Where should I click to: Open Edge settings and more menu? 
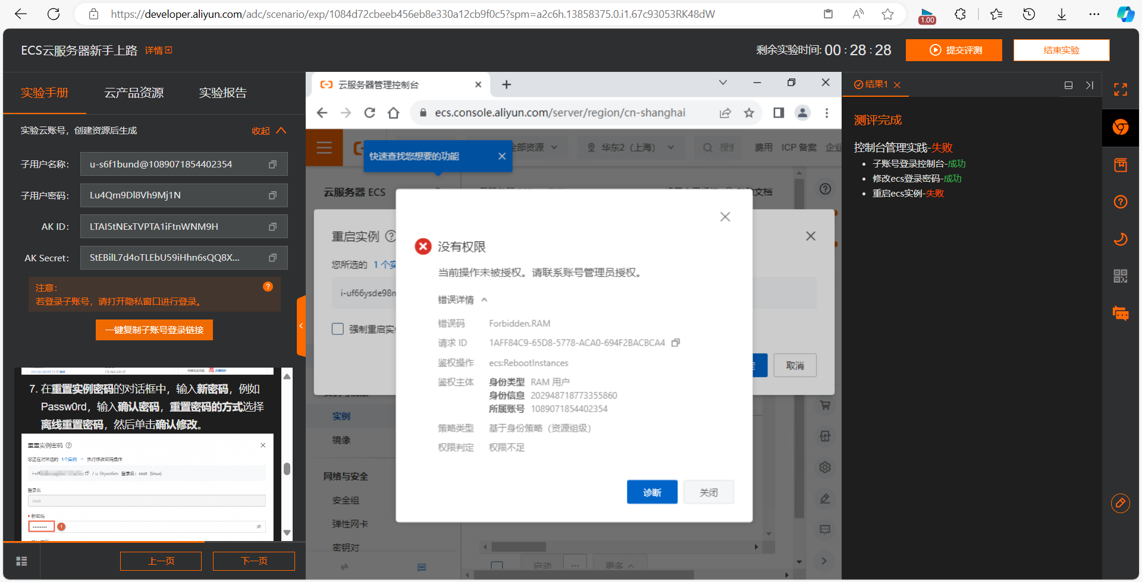pyautogui.click(x=1094, y=14)
